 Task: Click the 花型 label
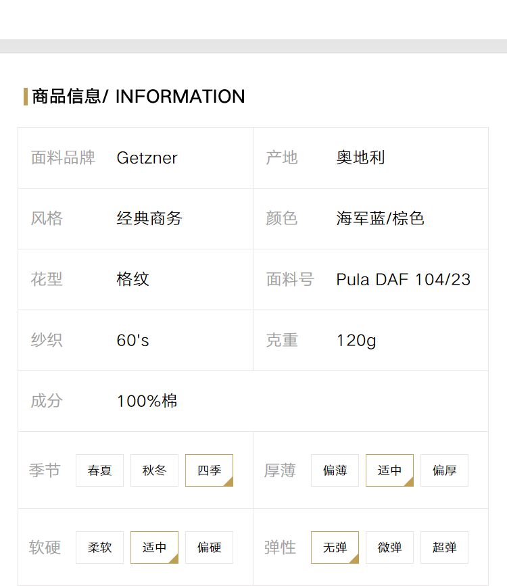(47, 279)
